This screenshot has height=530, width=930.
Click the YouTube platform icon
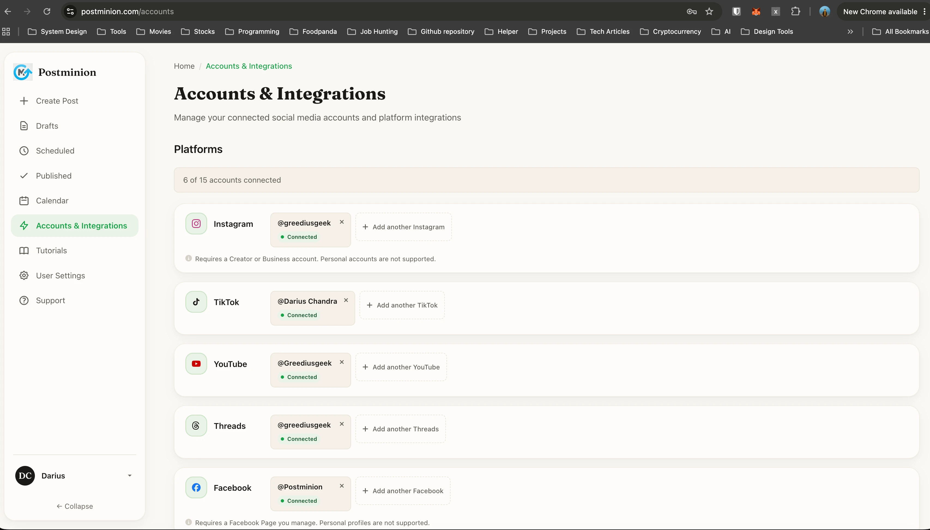(x=196, y=364)
